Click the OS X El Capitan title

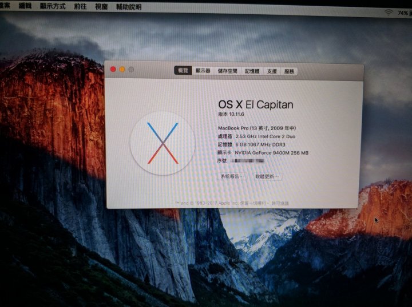(x=256, y=104)
